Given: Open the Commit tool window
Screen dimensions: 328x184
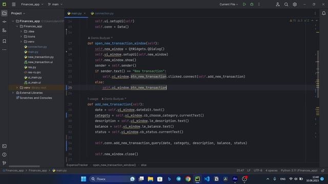Looking at the screenshot, I should (x=4, y=21).
